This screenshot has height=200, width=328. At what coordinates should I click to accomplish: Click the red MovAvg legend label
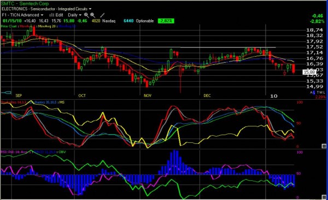27,26
